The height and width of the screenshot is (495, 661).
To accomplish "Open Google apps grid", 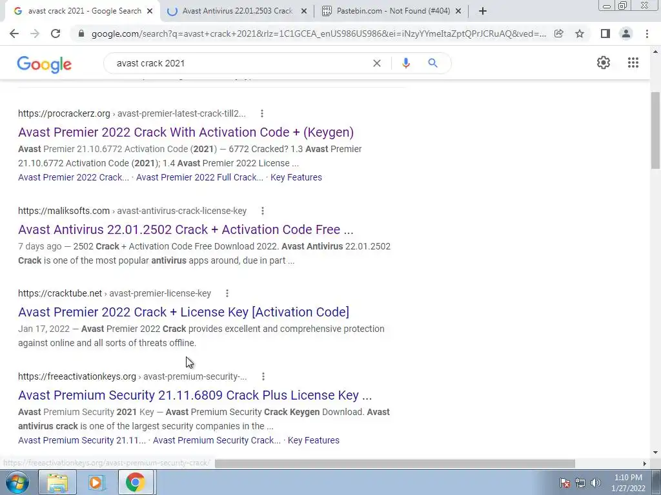I will point(633,63).
